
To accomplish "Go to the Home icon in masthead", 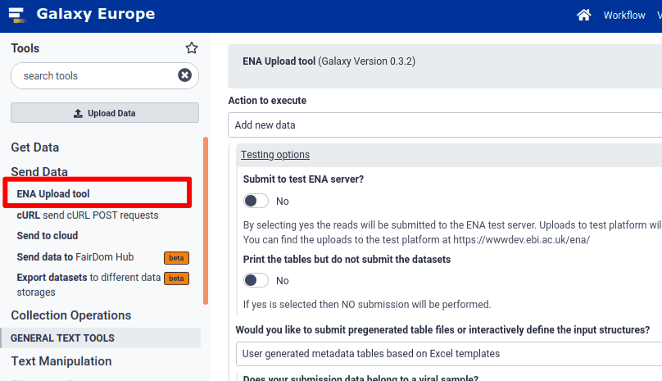I will point(583,15).
